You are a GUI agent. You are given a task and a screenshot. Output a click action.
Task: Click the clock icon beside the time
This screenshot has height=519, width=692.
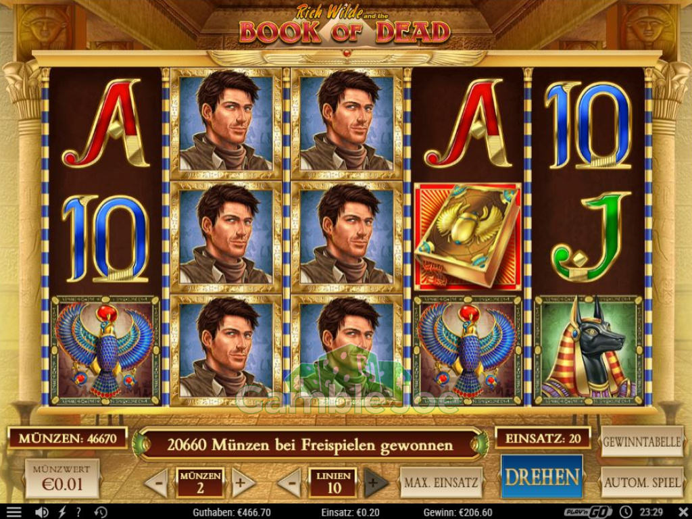pyautogui.click(x=625, y=512)
